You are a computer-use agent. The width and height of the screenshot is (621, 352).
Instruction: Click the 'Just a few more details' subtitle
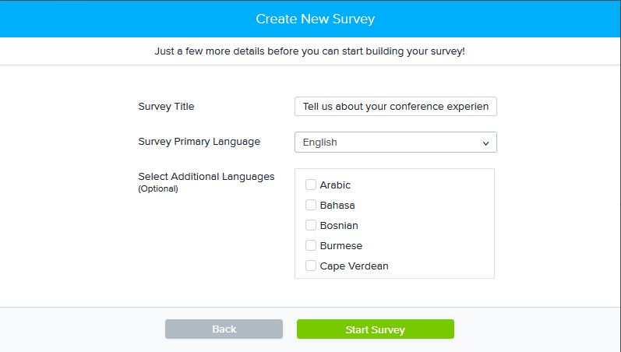point(310,52)
